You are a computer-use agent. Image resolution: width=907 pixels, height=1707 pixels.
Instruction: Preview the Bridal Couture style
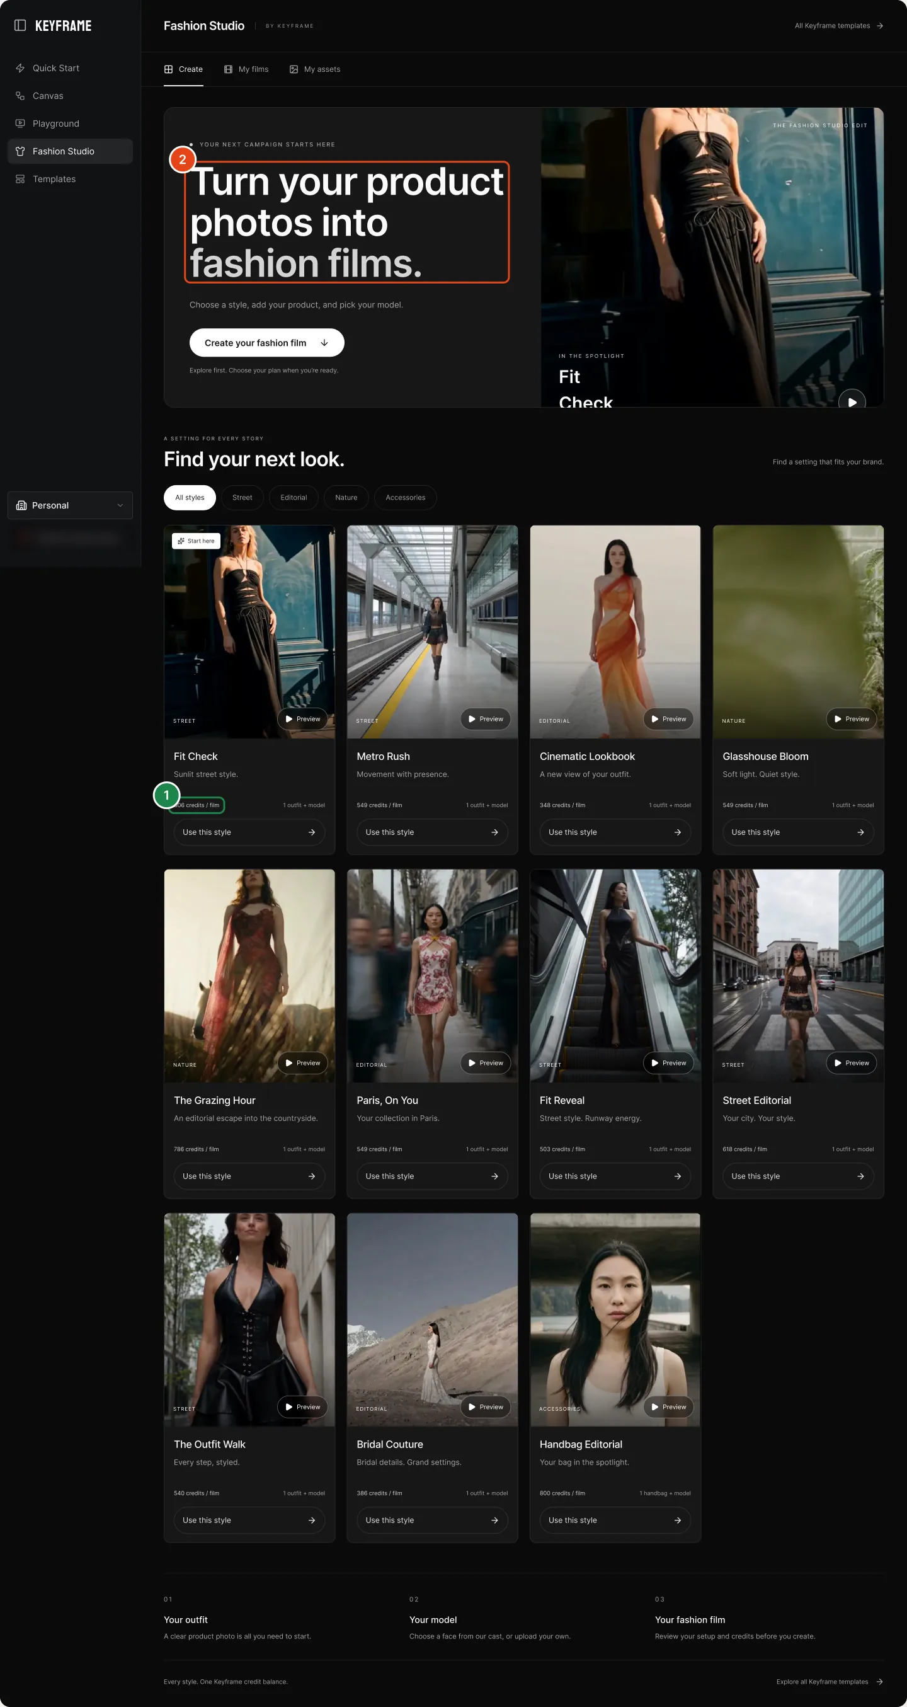(486, 1407)
